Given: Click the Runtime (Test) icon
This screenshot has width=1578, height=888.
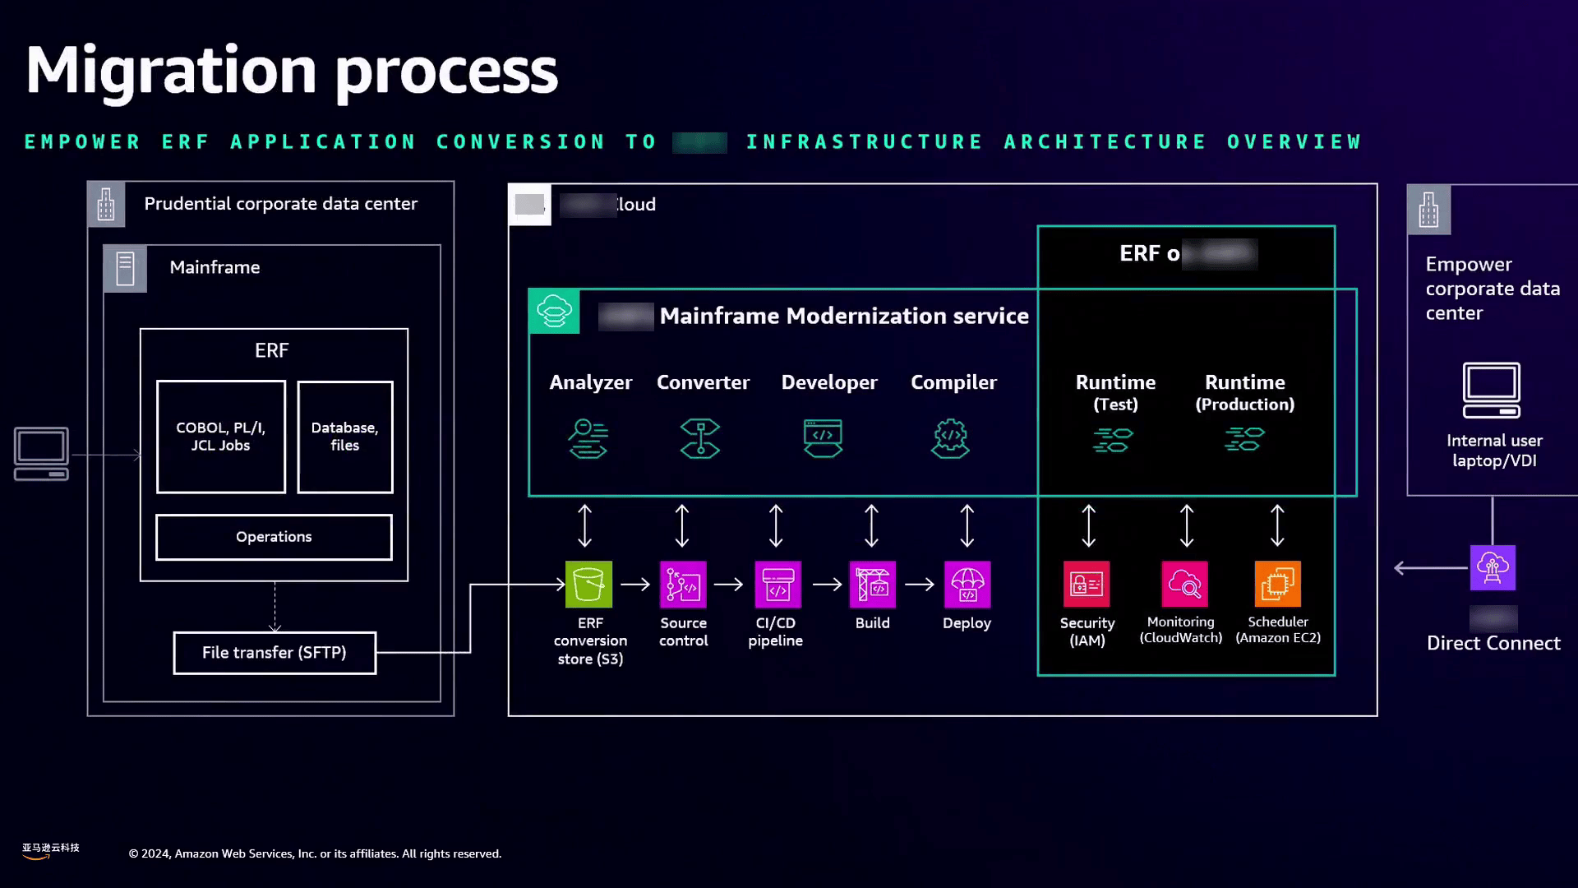Looking at the screenshot, I should (x=1113, y=440).
